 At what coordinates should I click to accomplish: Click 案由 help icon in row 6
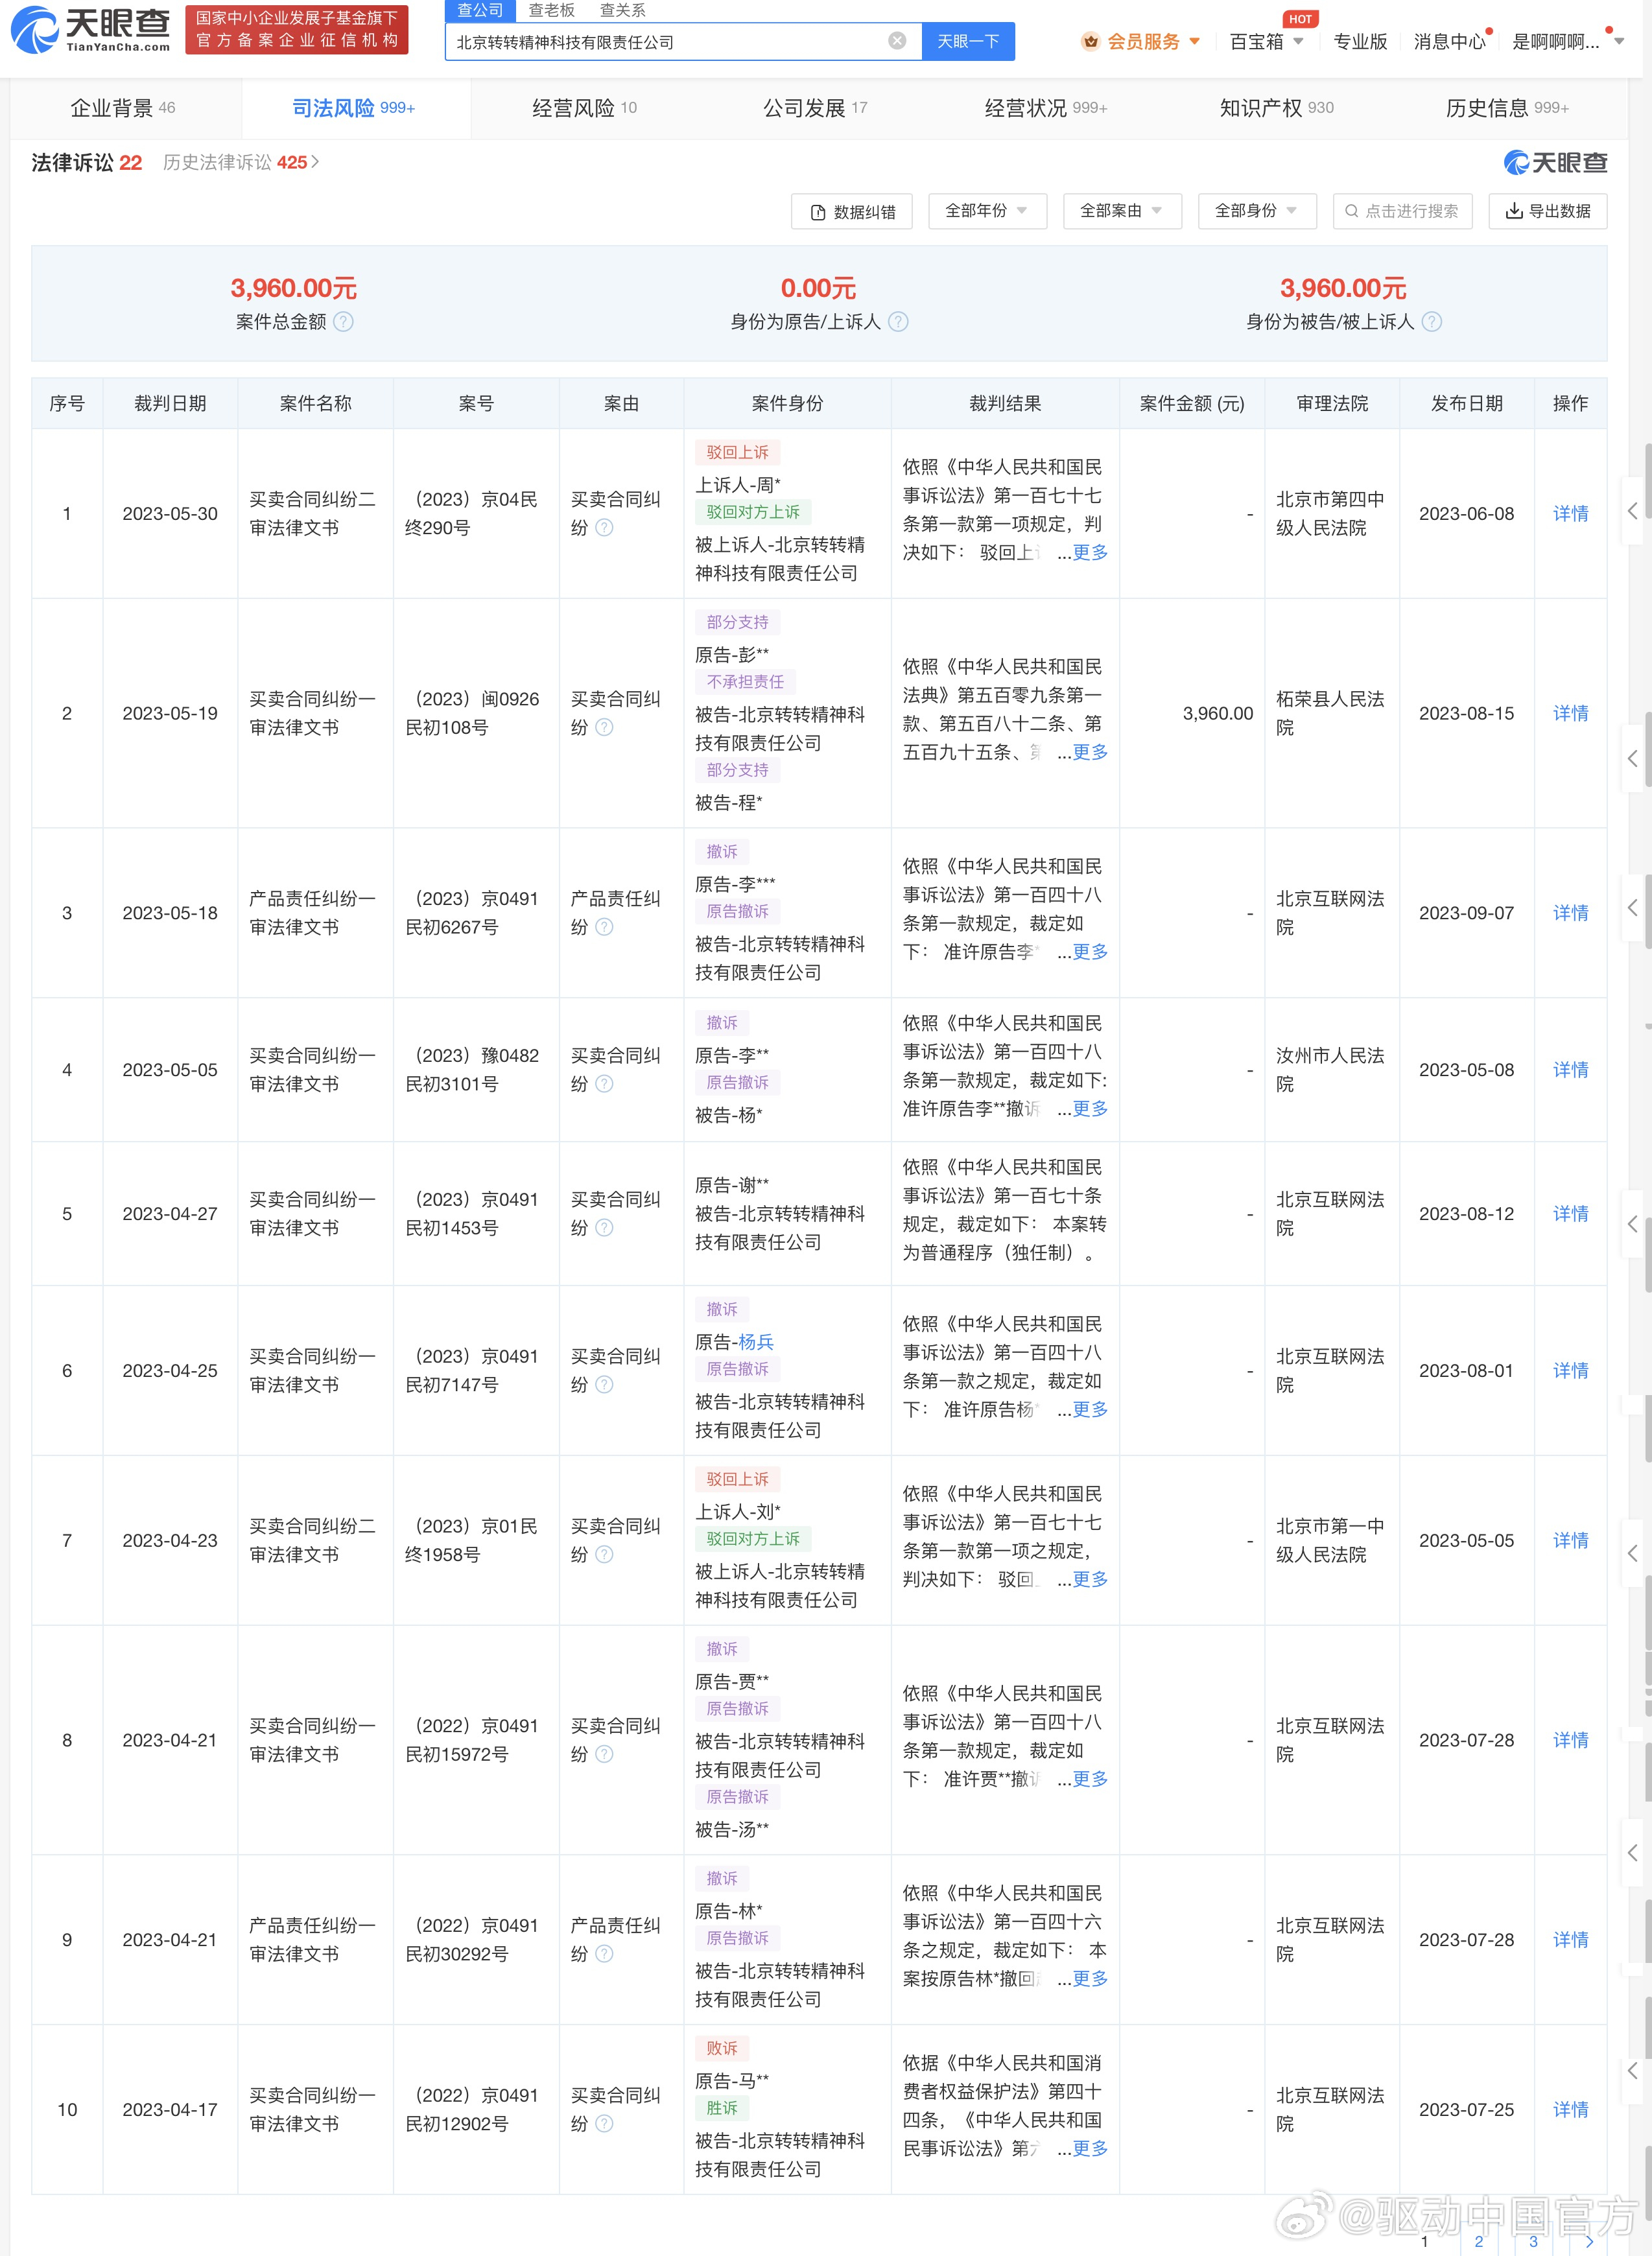(604, 1385)
